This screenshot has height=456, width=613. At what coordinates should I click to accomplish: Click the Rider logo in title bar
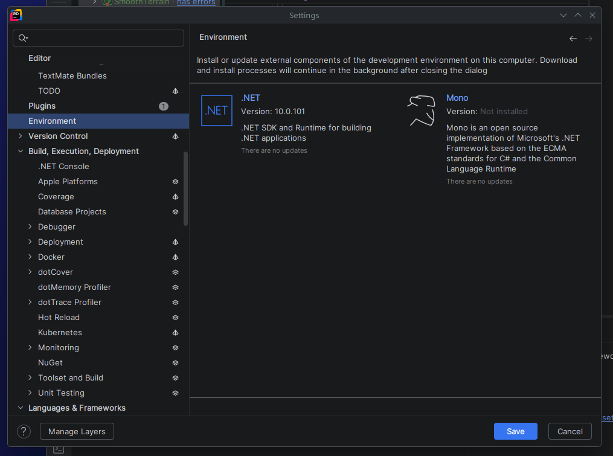[x=16, y=15]
